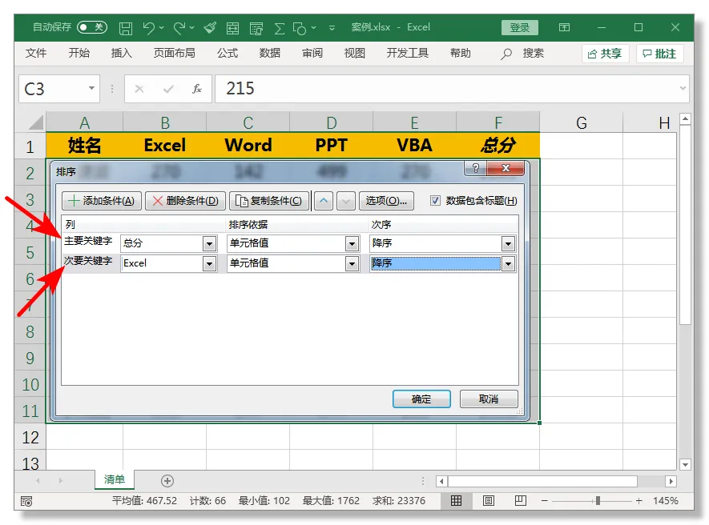Click the sort dialog help question mark
Image resolution: width=709 pixels, height=525 pixels.
coord(475,168)
